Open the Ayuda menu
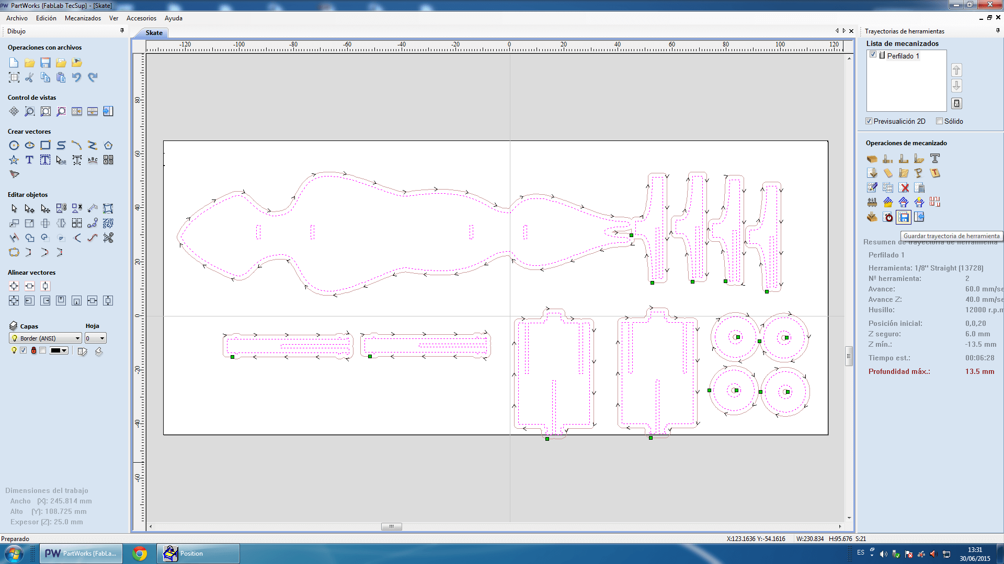Image resolution: width=1004 pixels, height=564 pixels. click(174, 18)
